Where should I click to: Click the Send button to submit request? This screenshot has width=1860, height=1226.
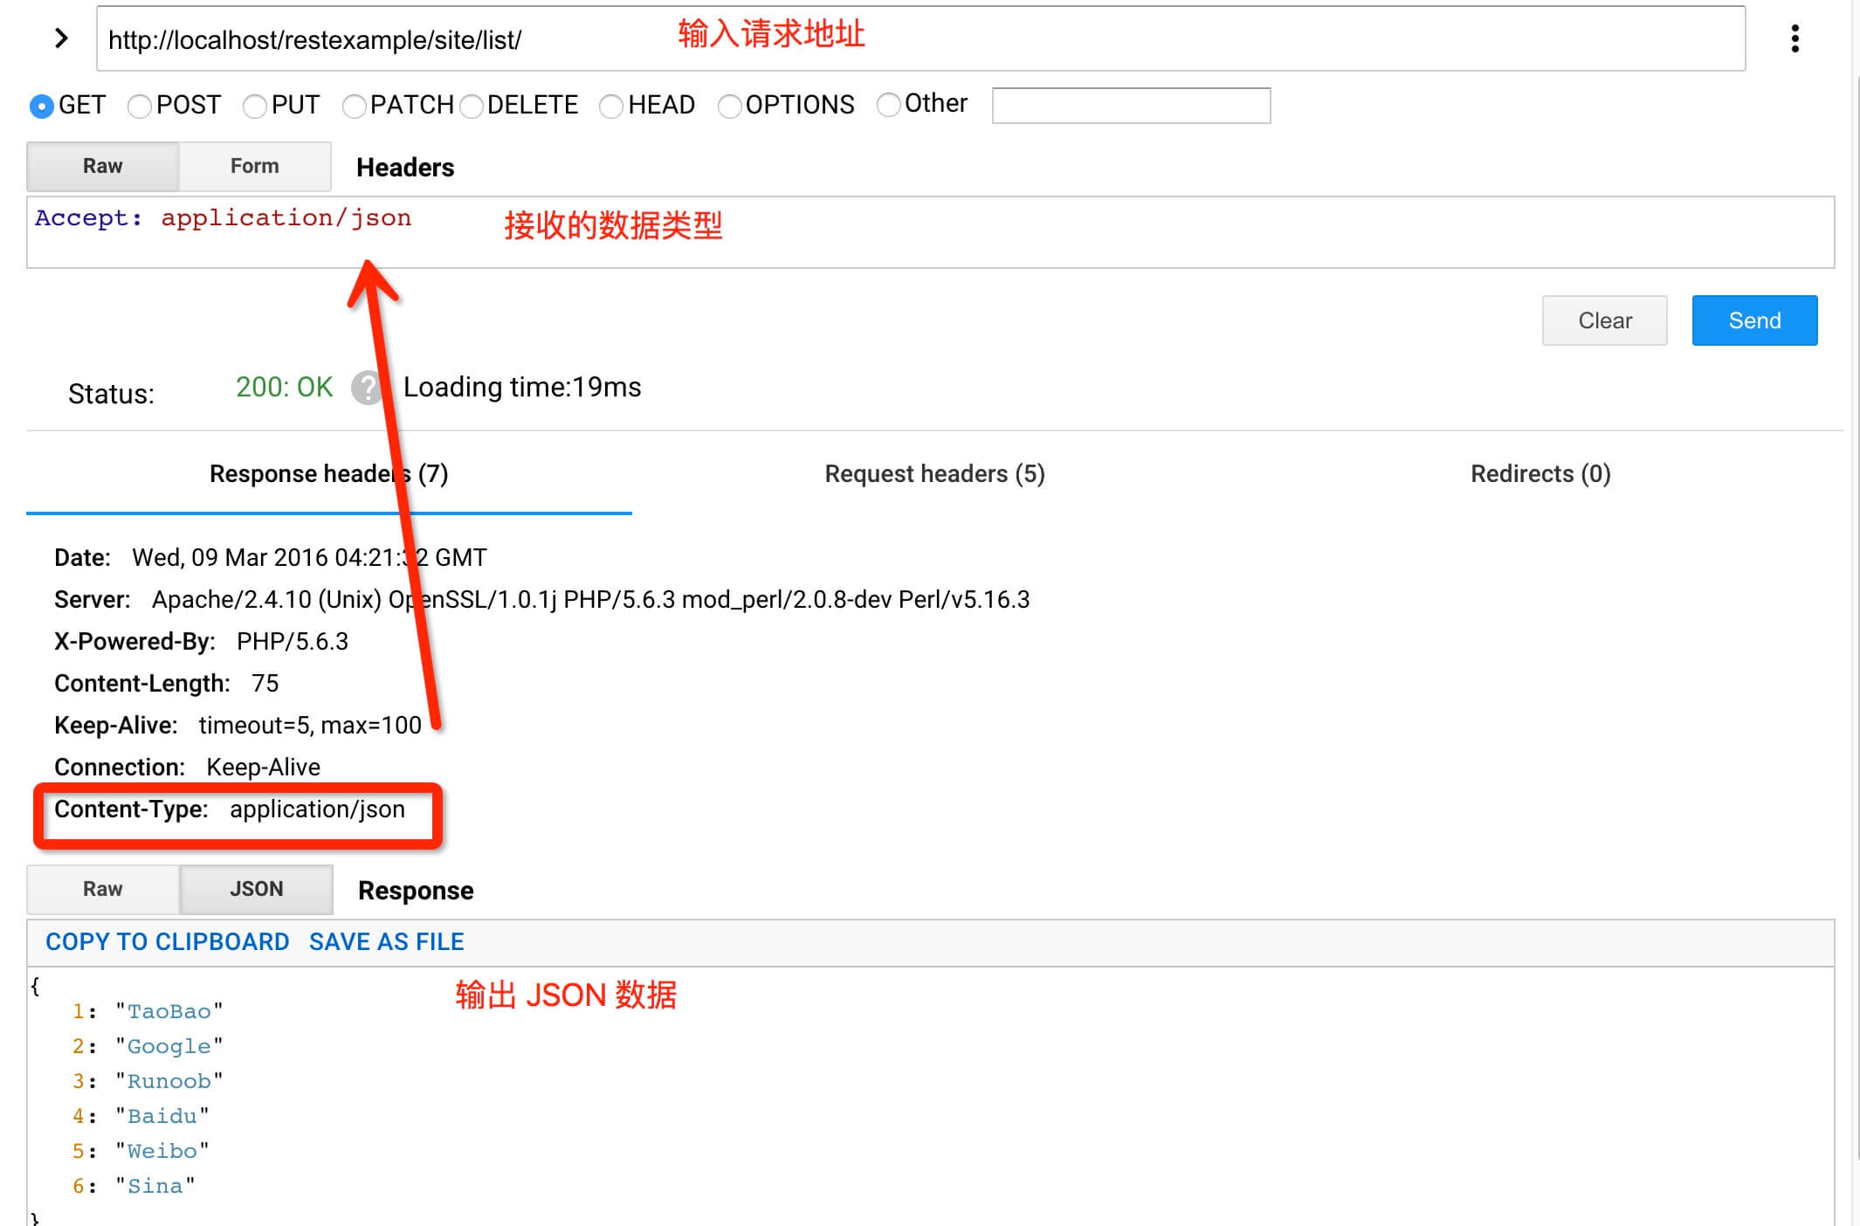tap(1754, 320)
